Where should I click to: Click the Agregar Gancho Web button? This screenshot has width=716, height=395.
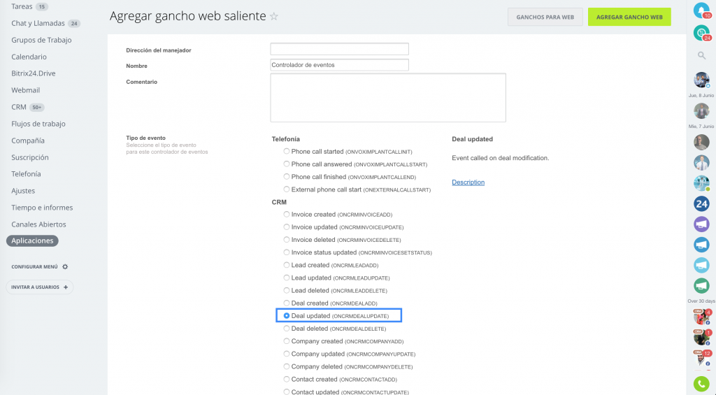(629, 17)
